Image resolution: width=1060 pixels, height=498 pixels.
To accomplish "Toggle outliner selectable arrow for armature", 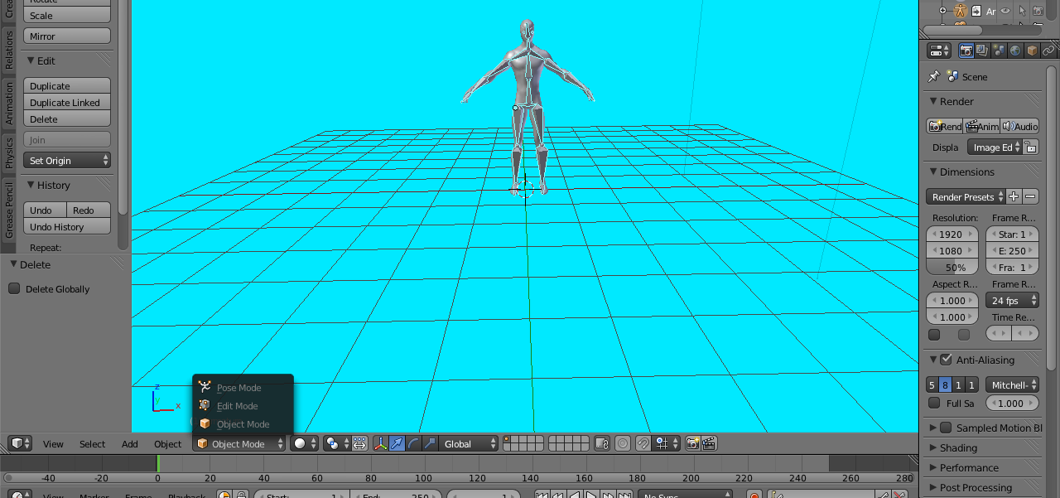I will (1022, 11).
